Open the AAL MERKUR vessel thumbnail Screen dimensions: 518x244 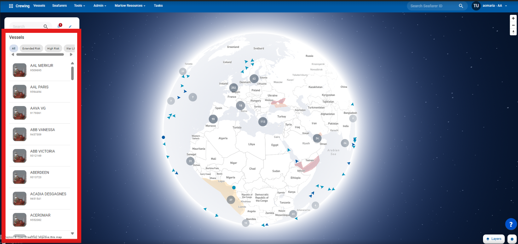(x=20, y=70)
